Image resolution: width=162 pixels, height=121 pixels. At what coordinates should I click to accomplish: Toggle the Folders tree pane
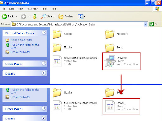[x=66, y=16]
